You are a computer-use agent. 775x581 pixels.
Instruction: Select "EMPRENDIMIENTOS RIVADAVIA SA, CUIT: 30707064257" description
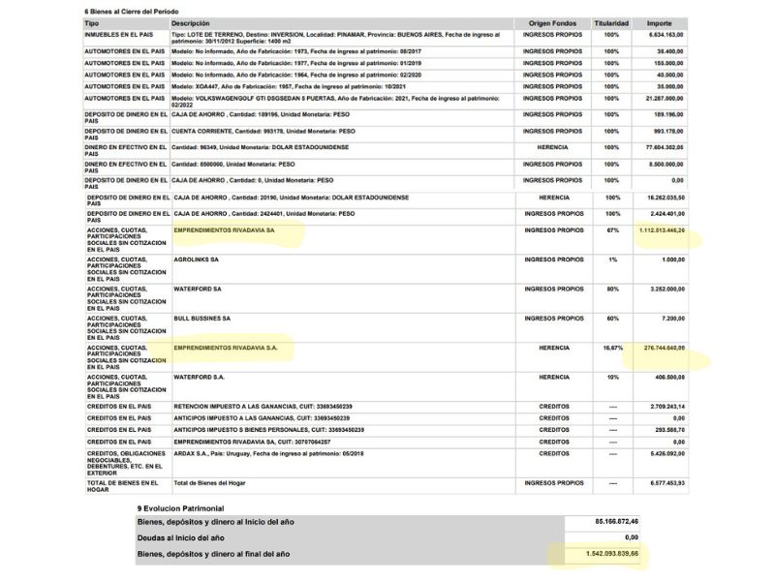coord(252,442)
